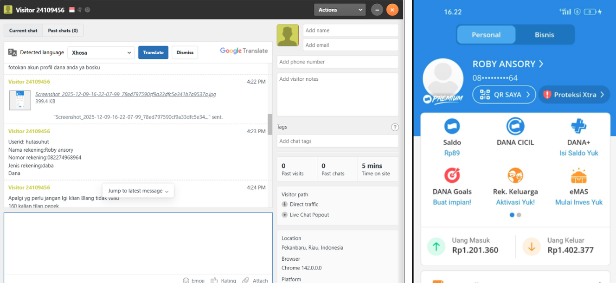
Task: Click the 4:23 PM message Userid text
Action: coord(28,142)
